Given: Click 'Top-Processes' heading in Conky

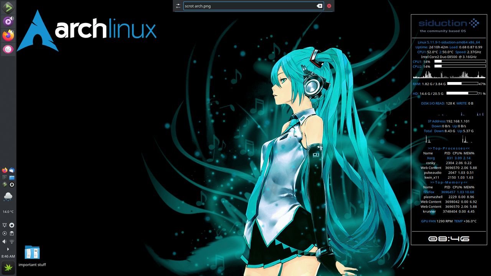Looking at the screenshot, I should tap(449, 148).
